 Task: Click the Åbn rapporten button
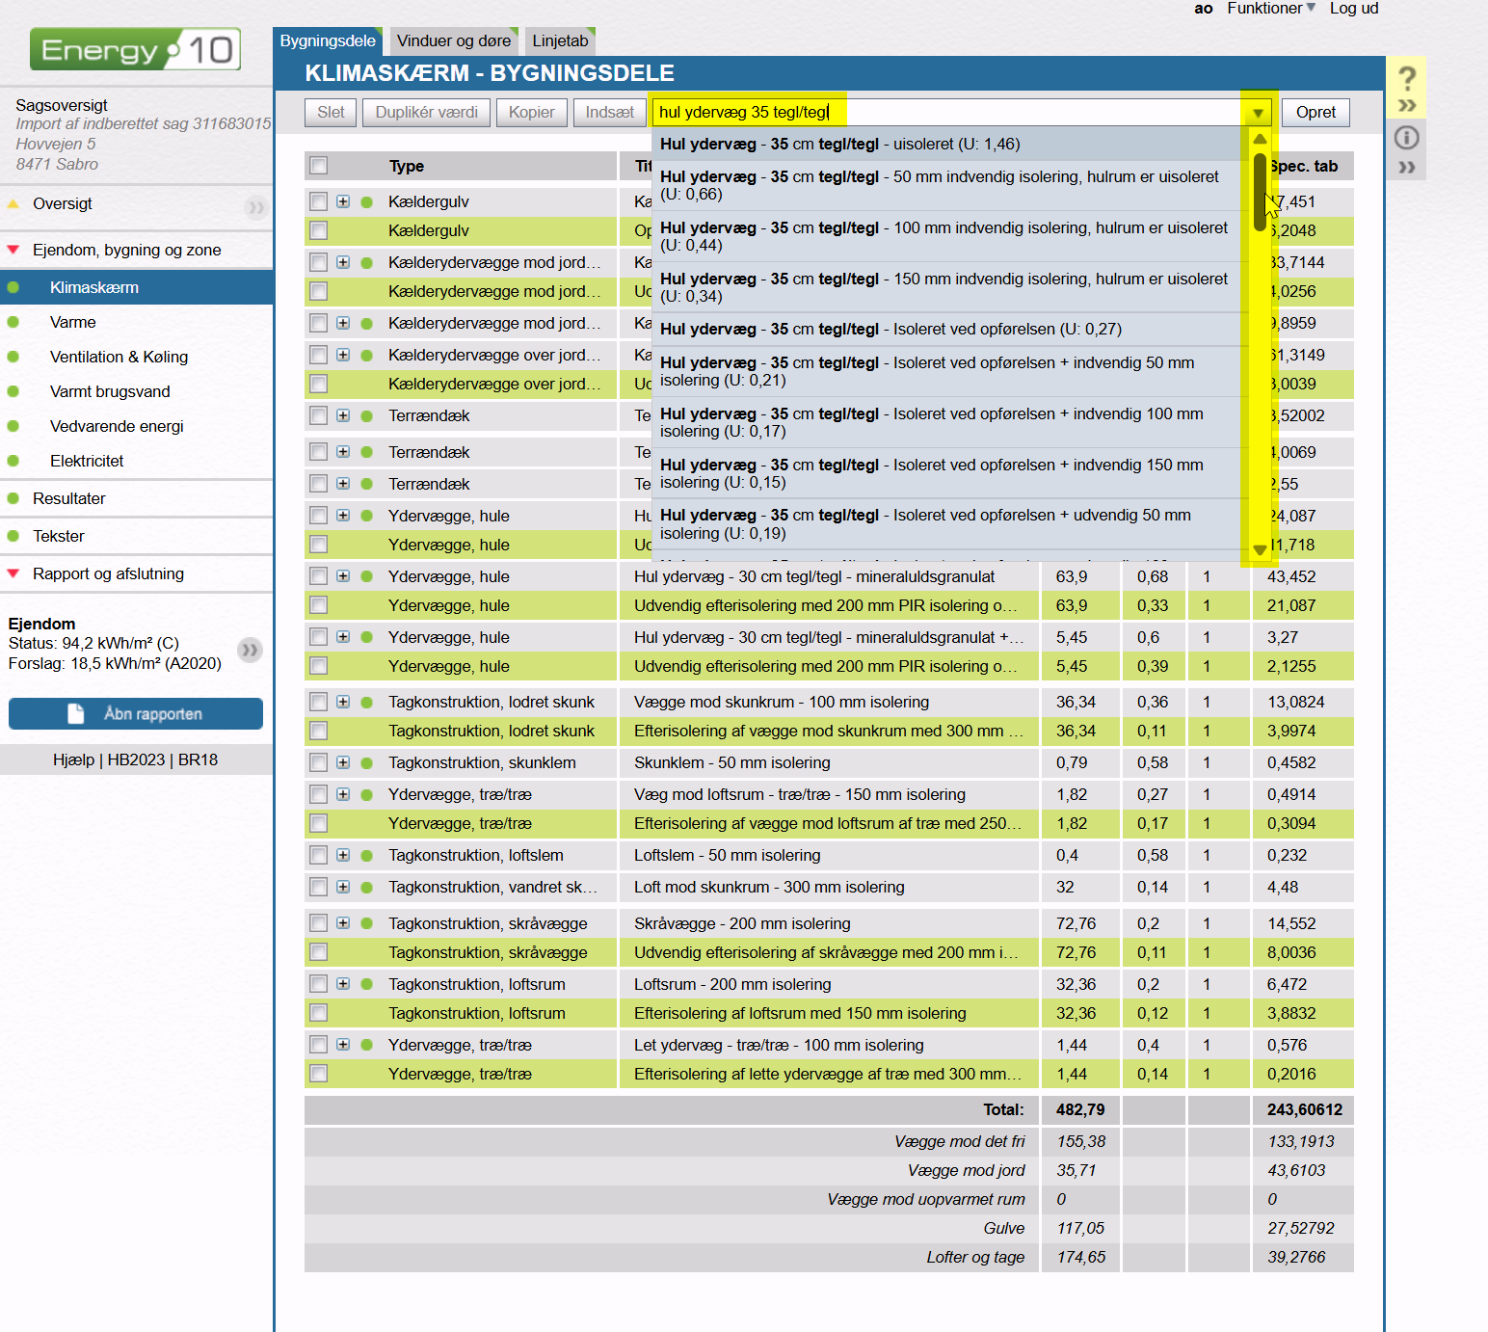[x=136, y=714]
